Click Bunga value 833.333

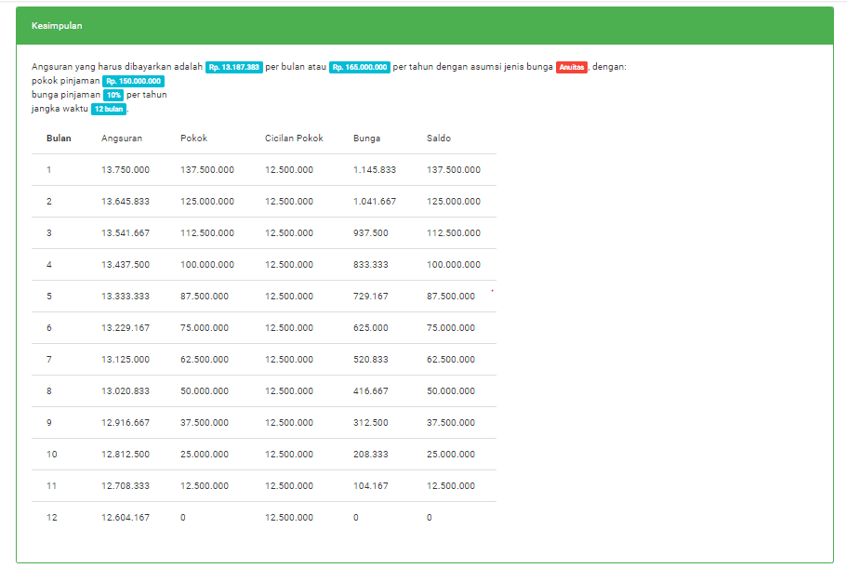371,265
